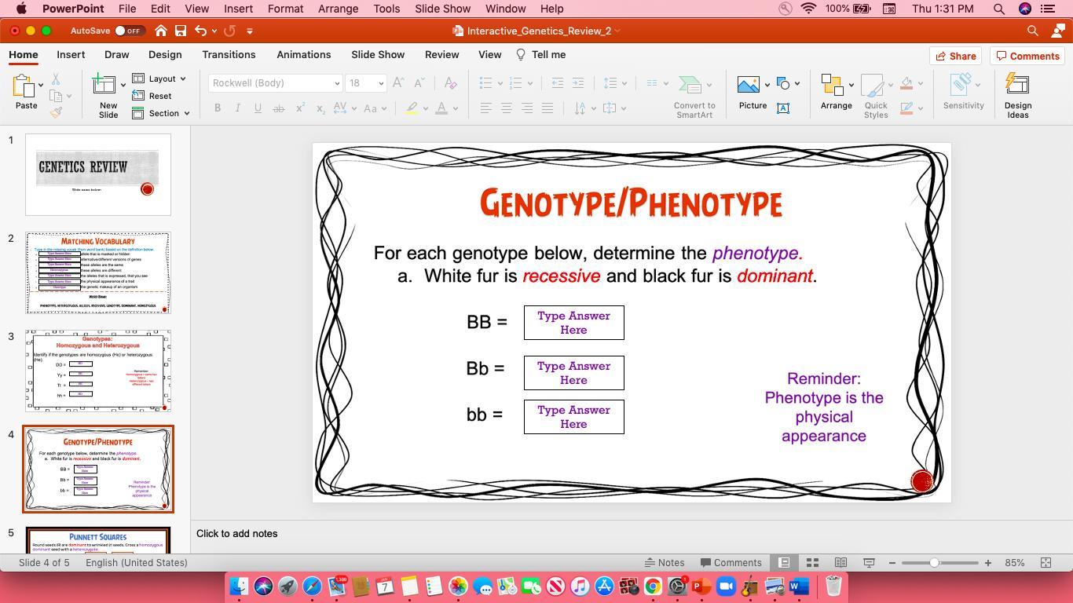Toggle Normal view button in status bar
The width and height of the screenshot is (1073, 603).
(x=784, y=563)
